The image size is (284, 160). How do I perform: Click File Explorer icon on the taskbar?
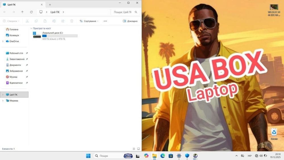pyautogui.click(x=154, y=156)
